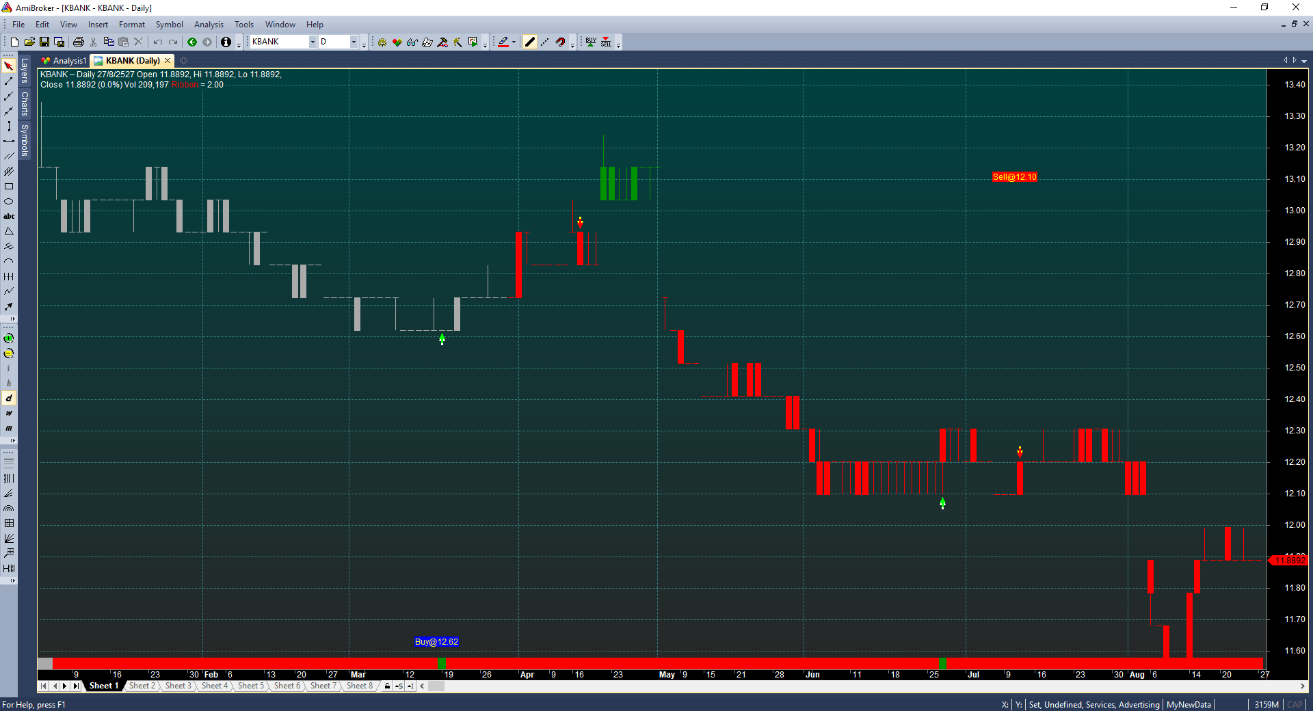This screenshot has width=1313, height=711.
Task: Open the Symbols side panel
Action: 25,140
